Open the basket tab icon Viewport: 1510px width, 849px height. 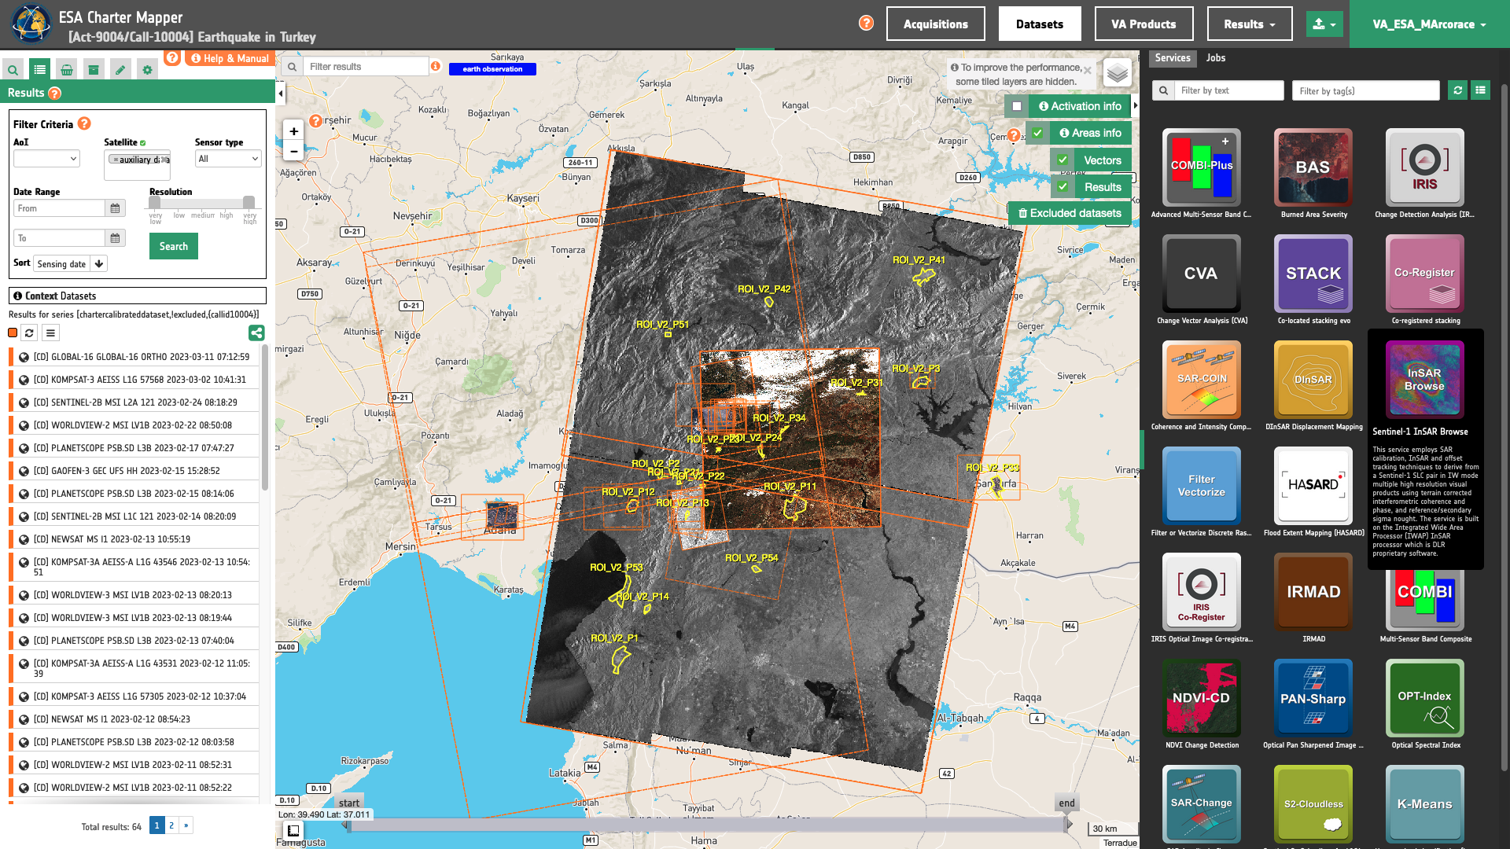(x=67, y=70)
